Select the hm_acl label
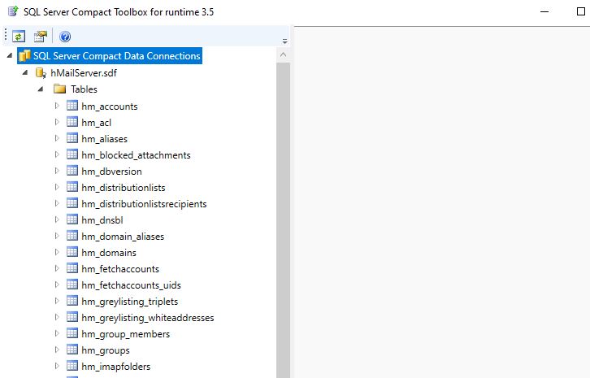 pos(97,123)
